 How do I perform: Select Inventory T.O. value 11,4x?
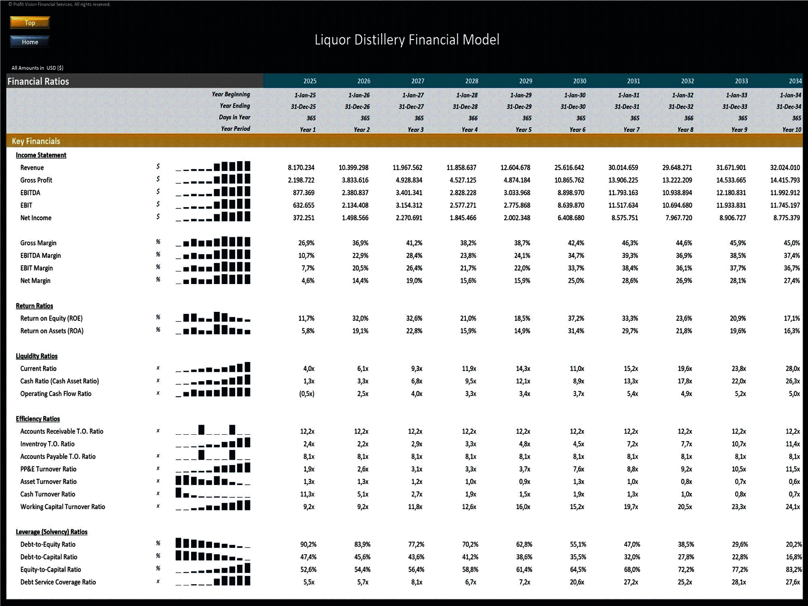[793, 444]
